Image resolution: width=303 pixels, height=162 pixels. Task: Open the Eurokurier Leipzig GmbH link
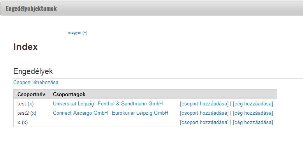[x=140, y=113]
